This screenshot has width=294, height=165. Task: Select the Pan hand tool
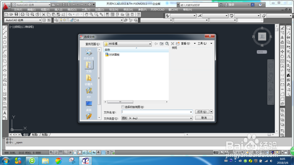point(86,14)
